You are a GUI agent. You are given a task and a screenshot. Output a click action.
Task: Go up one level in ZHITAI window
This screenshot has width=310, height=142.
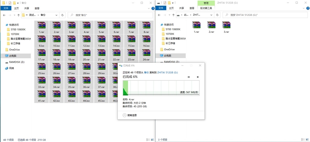(173, 15)
